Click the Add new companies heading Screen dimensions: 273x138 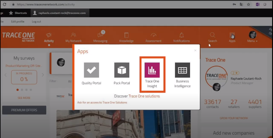point(234,133)
